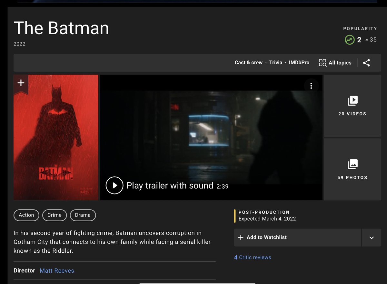Click 'Play trailer with sound' text

(x=170, y=185)
